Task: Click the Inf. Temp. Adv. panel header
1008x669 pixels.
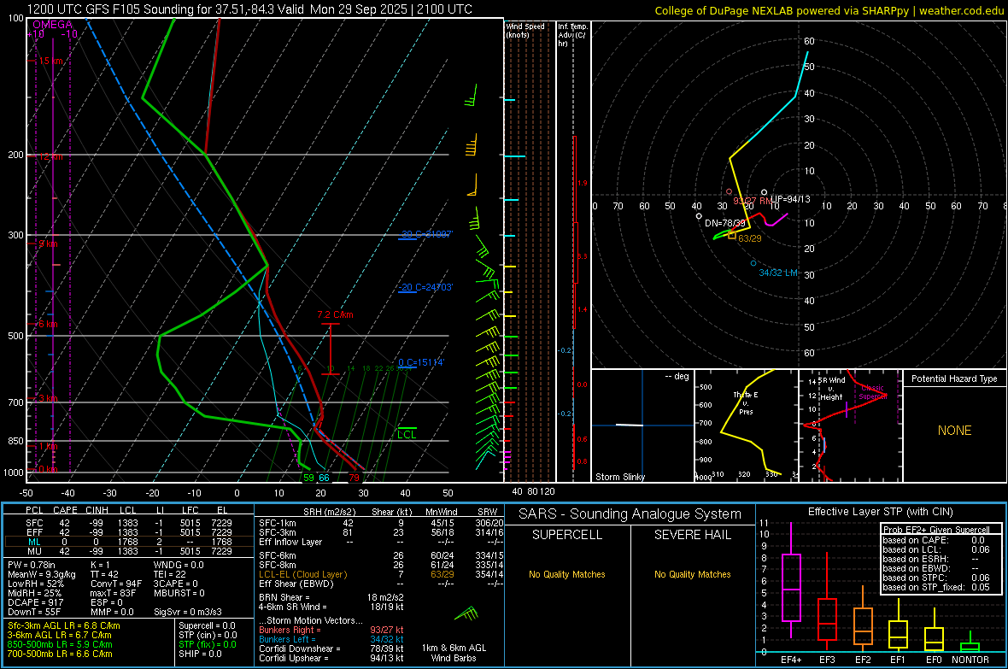Action: click(572, 35)
